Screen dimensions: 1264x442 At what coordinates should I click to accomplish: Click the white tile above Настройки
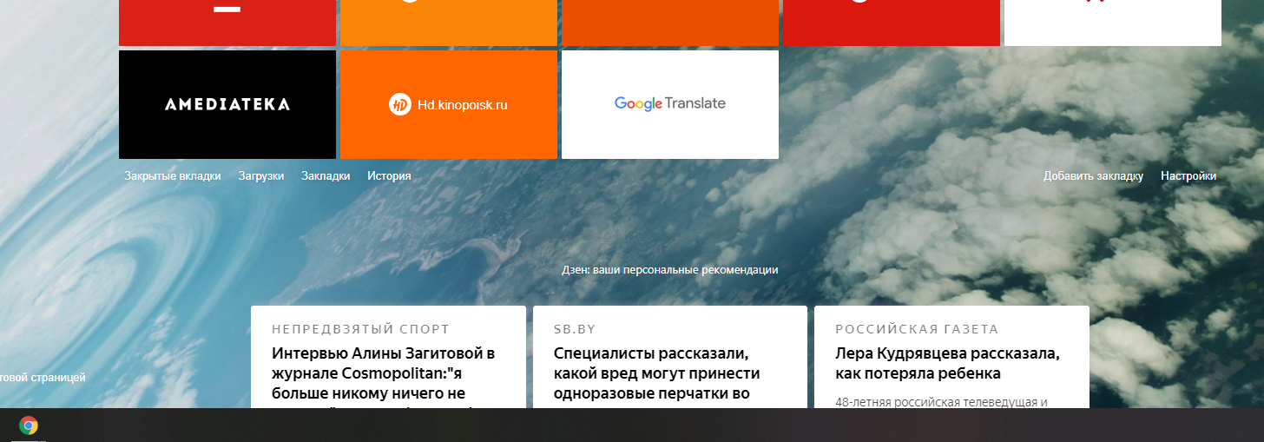point(1112,22)
